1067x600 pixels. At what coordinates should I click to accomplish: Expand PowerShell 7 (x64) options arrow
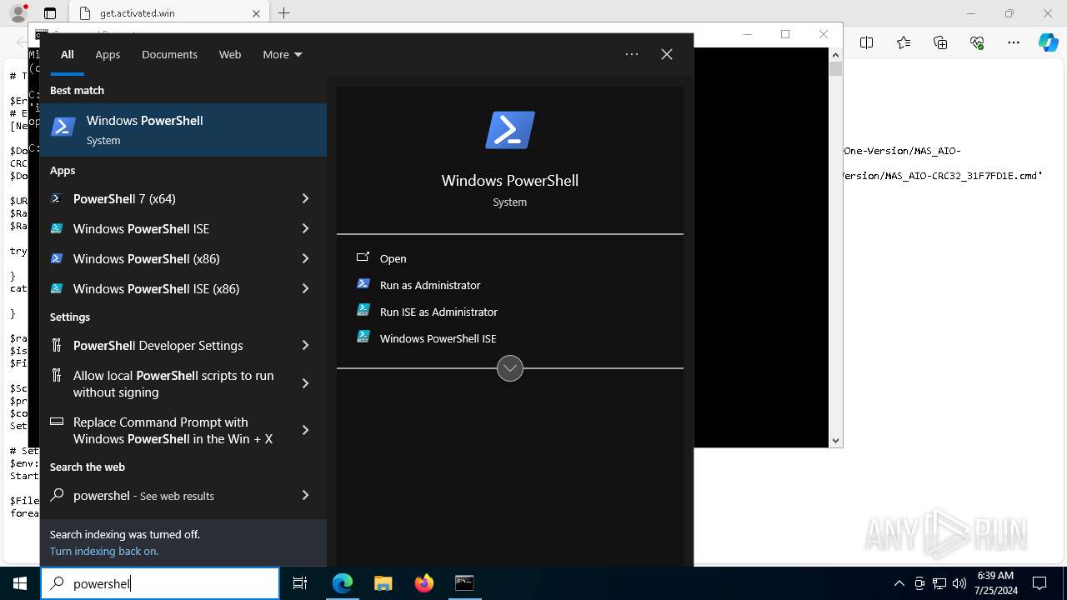tap(305, 198)
